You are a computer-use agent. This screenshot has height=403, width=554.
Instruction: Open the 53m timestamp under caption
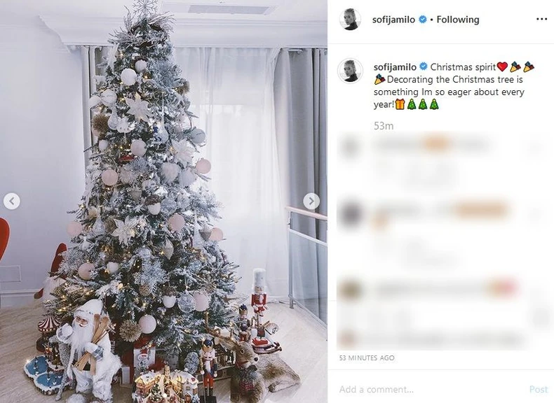pos(384,126)
